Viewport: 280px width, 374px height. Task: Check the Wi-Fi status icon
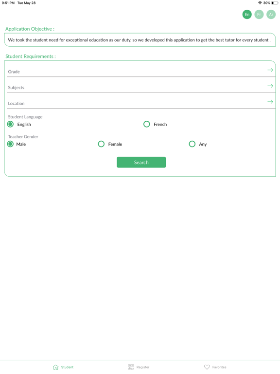pos(260,3)
